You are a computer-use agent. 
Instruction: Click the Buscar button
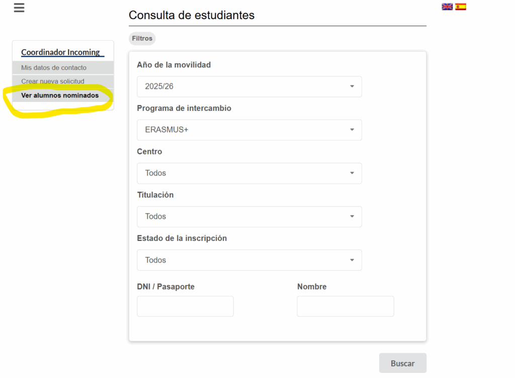[403, 363]
